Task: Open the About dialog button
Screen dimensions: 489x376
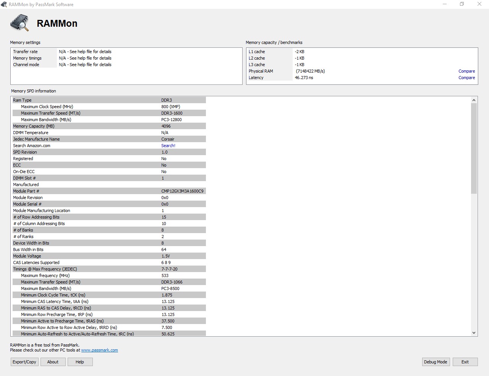Action: click(x=53, y=362)
